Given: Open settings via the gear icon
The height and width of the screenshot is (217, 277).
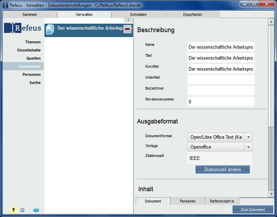Looking at the screenshot, I should coord(23,210).
